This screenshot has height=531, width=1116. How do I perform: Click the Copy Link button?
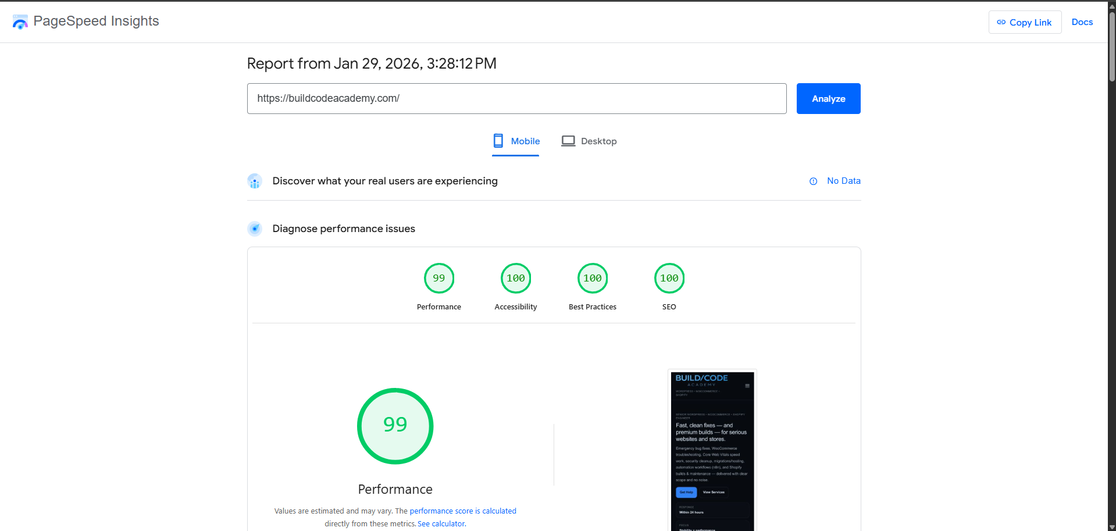[1024, 22]
